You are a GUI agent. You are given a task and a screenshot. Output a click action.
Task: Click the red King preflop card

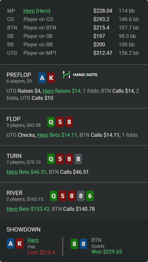[51, 78]
